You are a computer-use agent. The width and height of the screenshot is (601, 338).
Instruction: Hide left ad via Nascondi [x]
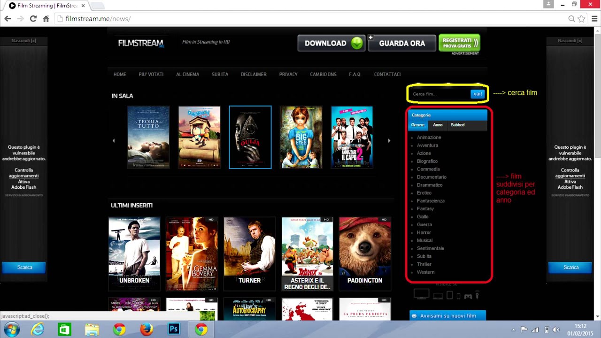click(24, 41)
